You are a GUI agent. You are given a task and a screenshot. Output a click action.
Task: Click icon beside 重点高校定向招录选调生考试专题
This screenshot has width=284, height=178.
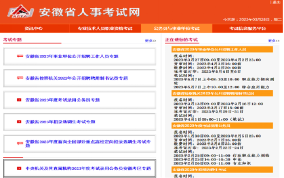tap(20, 143)
